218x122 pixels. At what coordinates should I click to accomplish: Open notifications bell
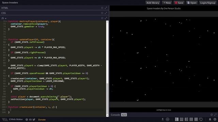(210, 119)
